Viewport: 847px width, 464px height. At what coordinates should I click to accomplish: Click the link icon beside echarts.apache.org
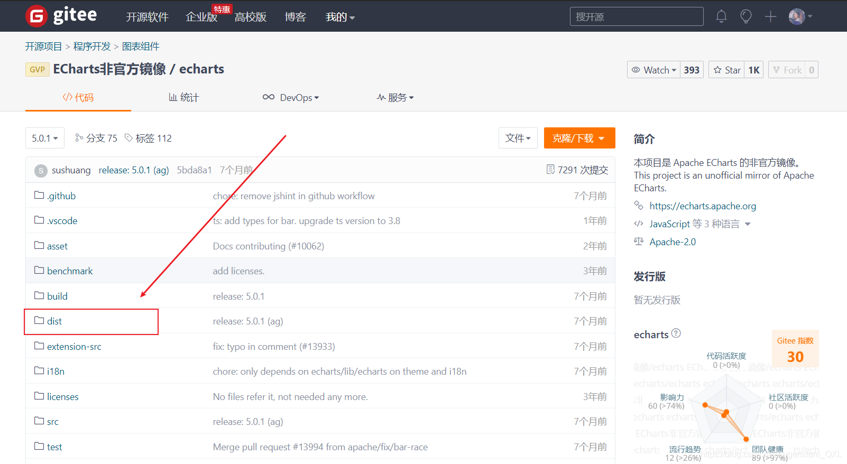639,206
